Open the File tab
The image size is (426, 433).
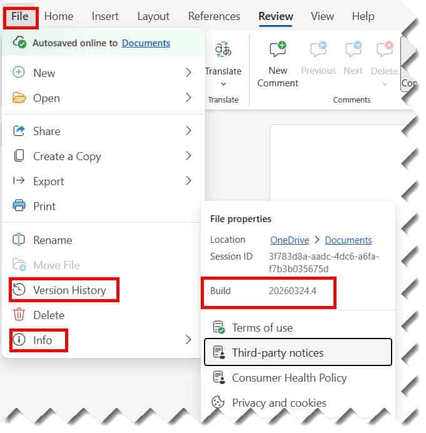pyautogui.click(x=20, y=16)
